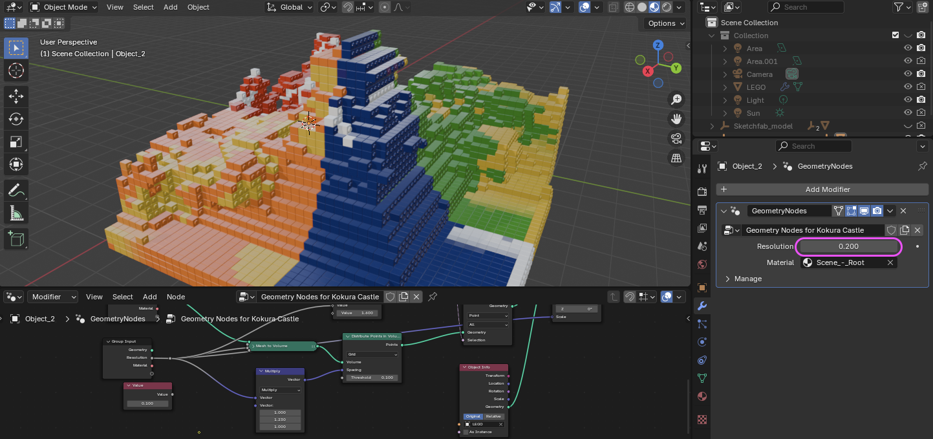Open the Modifier type dropdown in node editor

[x=52, y=297]
